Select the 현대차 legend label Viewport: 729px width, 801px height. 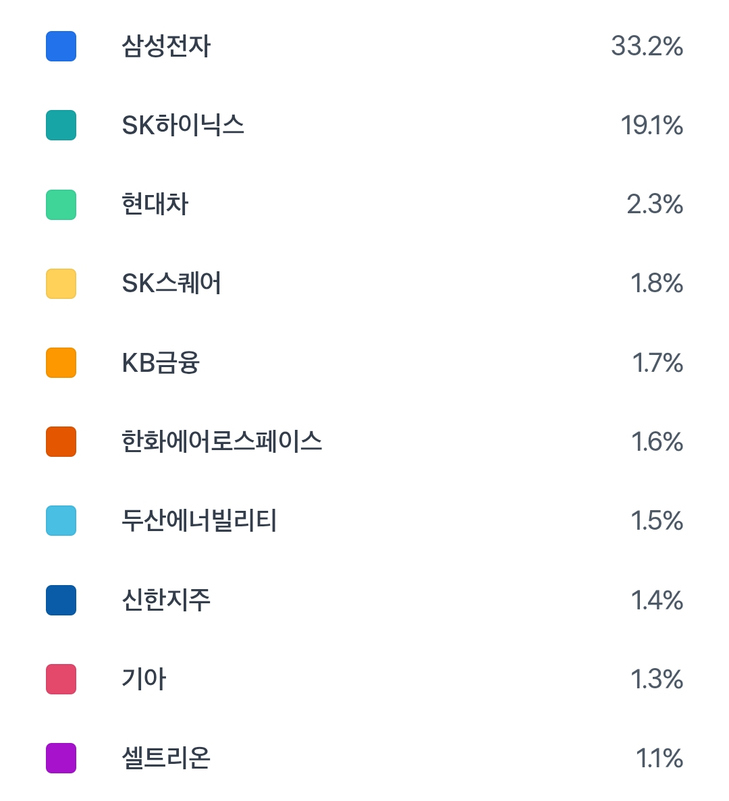pyautogui.click(x=155, y=204)
